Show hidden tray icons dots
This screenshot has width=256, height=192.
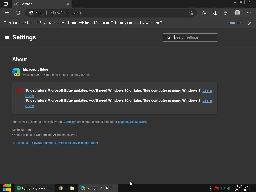click(x=210, y=188)
